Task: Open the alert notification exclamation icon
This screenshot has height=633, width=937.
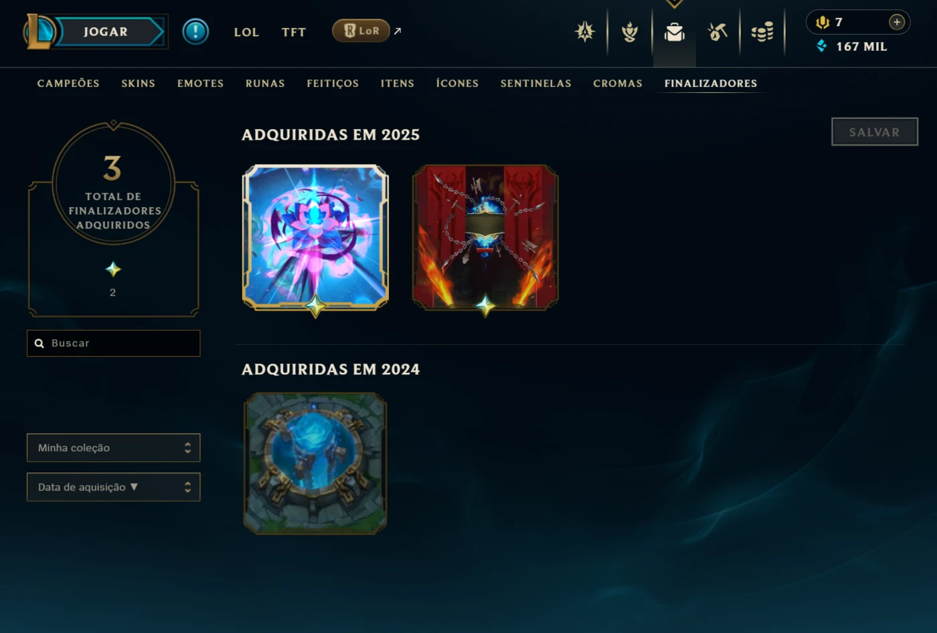Action: coord(195,31)
